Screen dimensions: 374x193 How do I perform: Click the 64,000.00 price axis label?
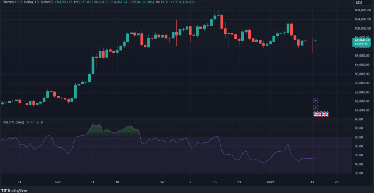click(363, 110)
